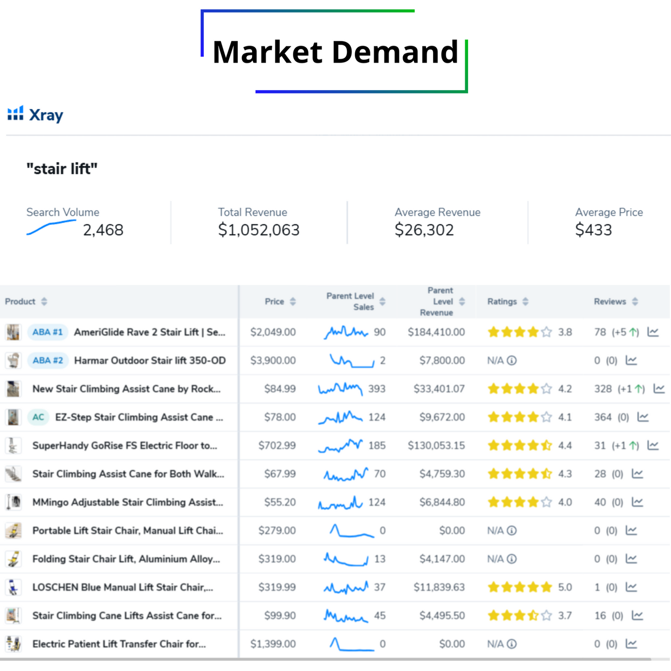Viewport: 671px width, 671px height.
Task: Open Stair Climbing Cane Lifts Assist Cane product
Action: 127,615
